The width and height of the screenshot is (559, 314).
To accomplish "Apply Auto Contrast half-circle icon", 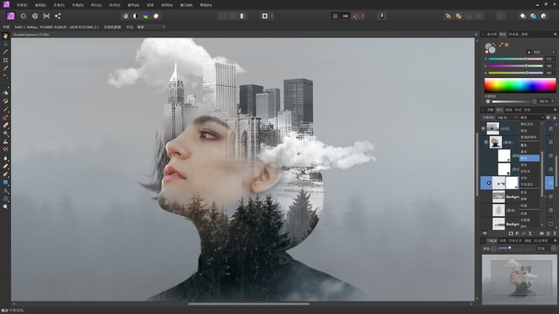I will point(136,16).
